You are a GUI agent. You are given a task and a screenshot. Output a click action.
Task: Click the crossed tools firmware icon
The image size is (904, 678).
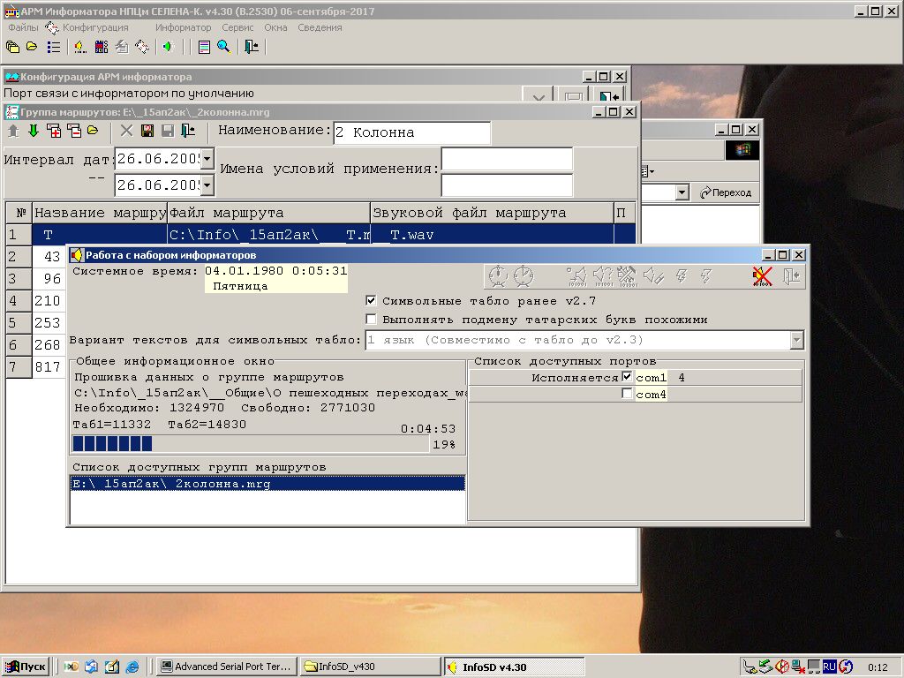pos(628,276)
